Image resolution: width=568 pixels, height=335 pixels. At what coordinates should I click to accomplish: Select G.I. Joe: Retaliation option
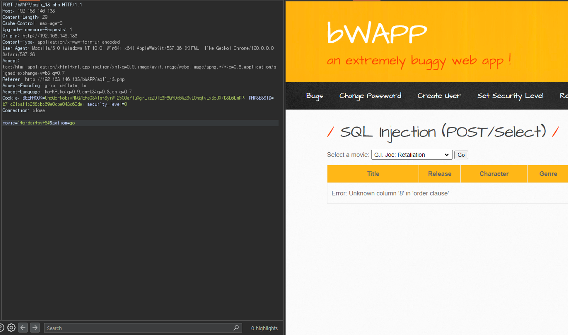pos(410,154)
